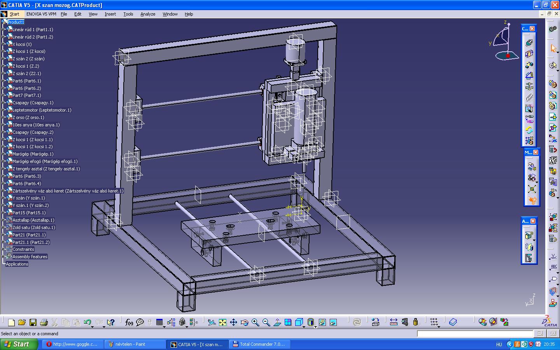Toggle the HU keyboard language indicator
Viewport: 560px width, 350px height.
(499, 344)
